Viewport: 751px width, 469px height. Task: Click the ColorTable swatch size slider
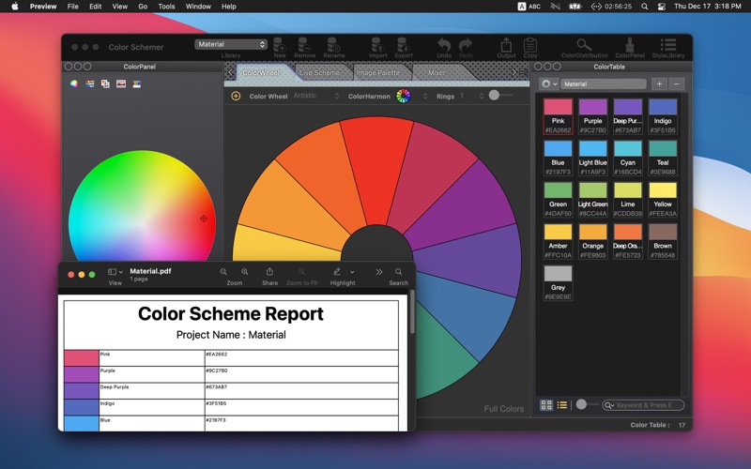(x=581, y=404)
